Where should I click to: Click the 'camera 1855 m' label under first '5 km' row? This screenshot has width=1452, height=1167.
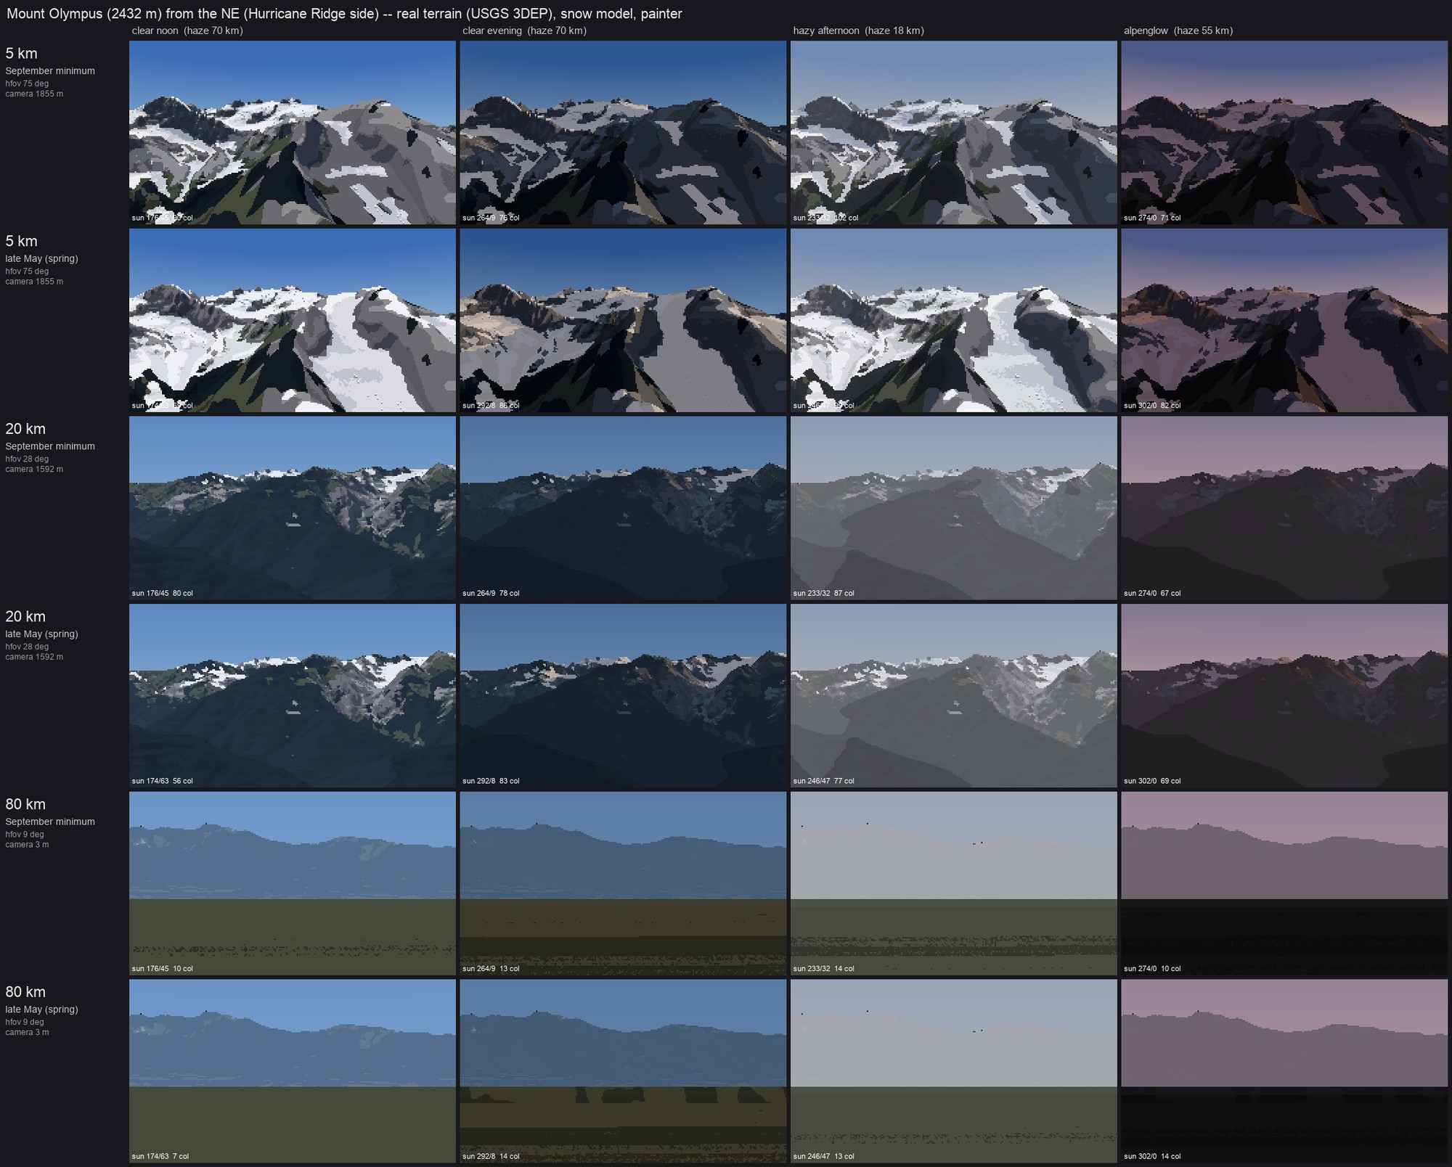coord(34,94)
